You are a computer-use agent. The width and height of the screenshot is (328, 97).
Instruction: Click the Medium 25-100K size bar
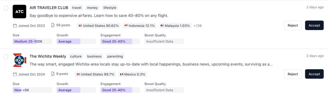click(32, 41)
